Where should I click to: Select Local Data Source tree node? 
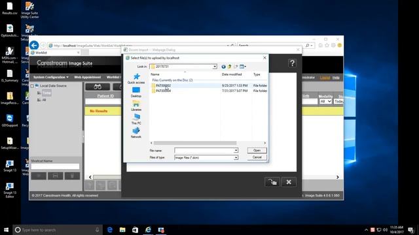tap(53, 86)
